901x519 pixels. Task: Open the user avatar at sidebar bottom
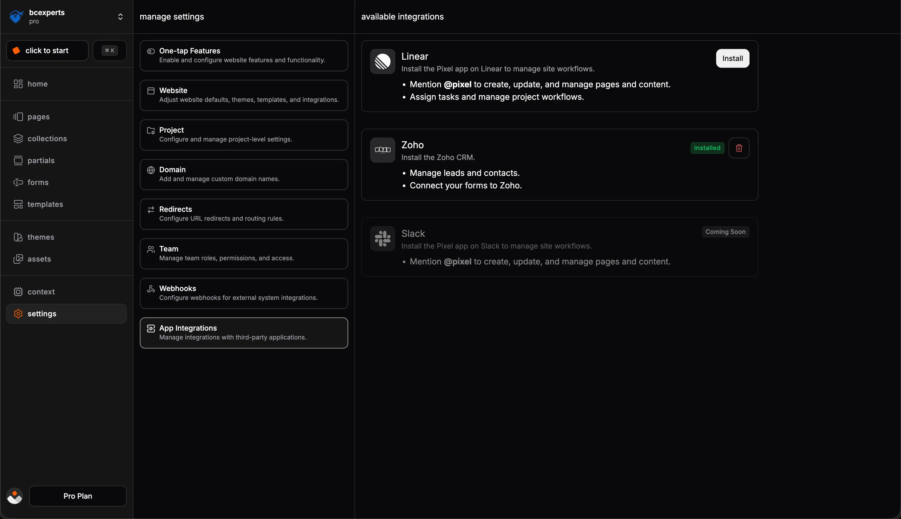pyautogui.click(x=15, y=496)
